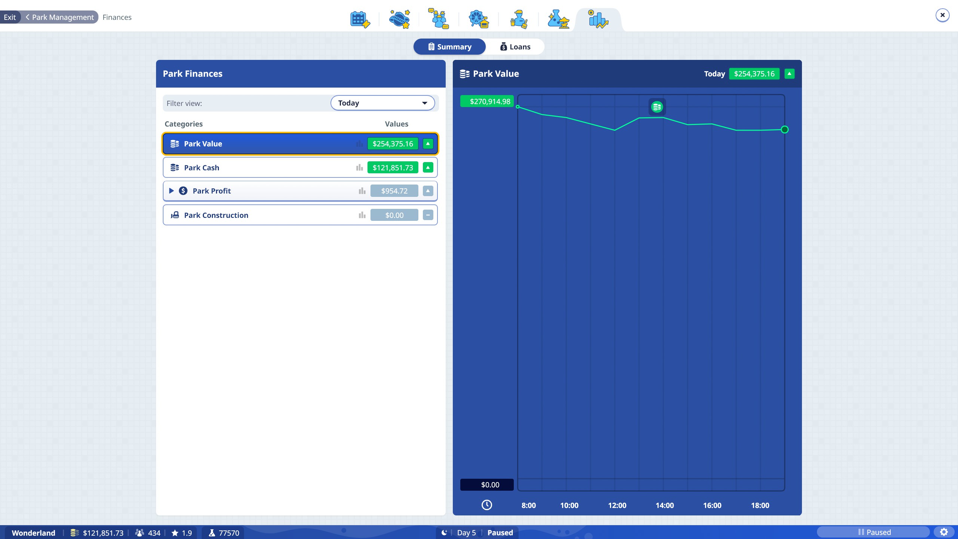Click the Day 5 indicator
Viewport: 958px width, 539px height.
point(466,533)
